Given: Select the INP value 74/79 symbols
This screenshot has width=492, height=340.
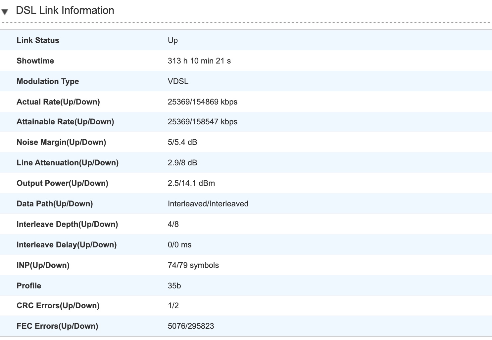Looking at the screenshot, I should coord(193,265).
